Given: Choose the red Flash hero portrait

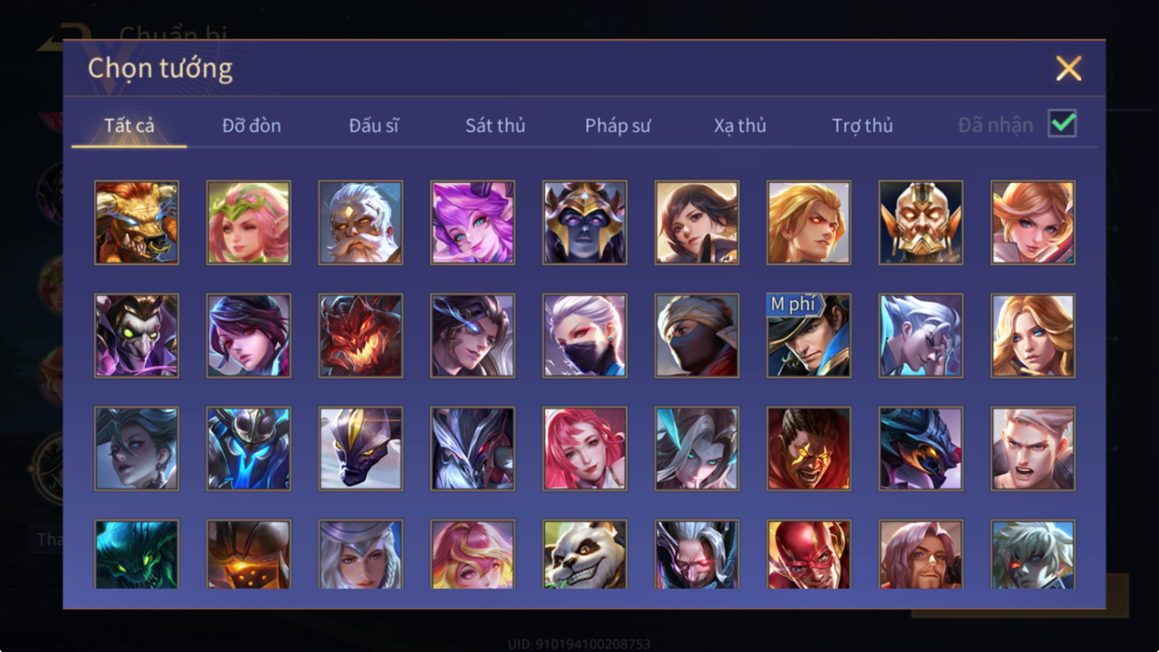Looking at the screenshot, I should 808,555.
